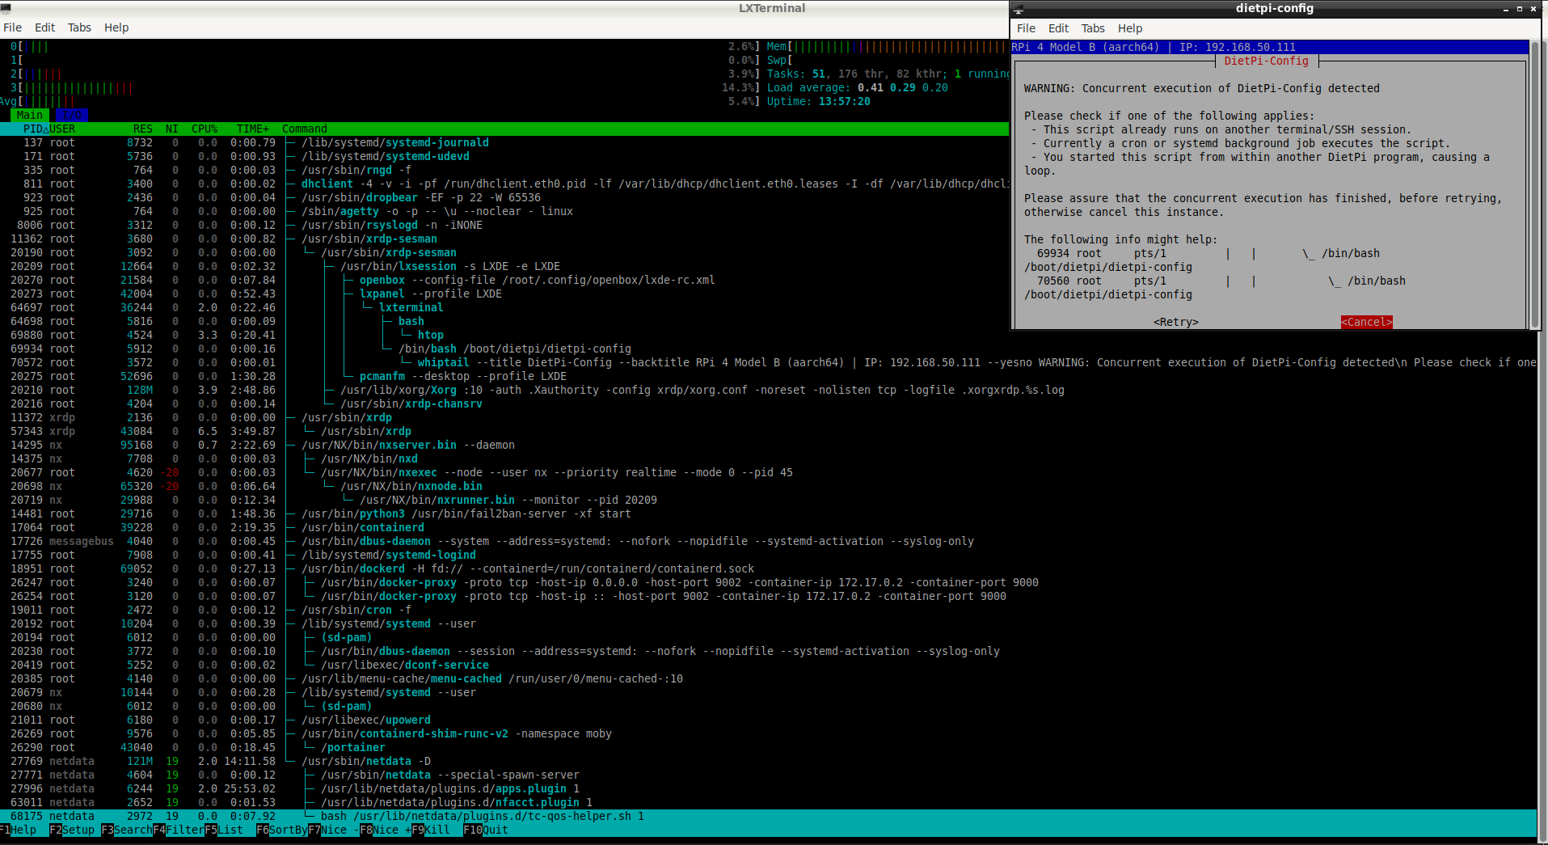Screen dimensions: 1548x845
Task: Select the /portainer process row
Action: tap(768, 747)
